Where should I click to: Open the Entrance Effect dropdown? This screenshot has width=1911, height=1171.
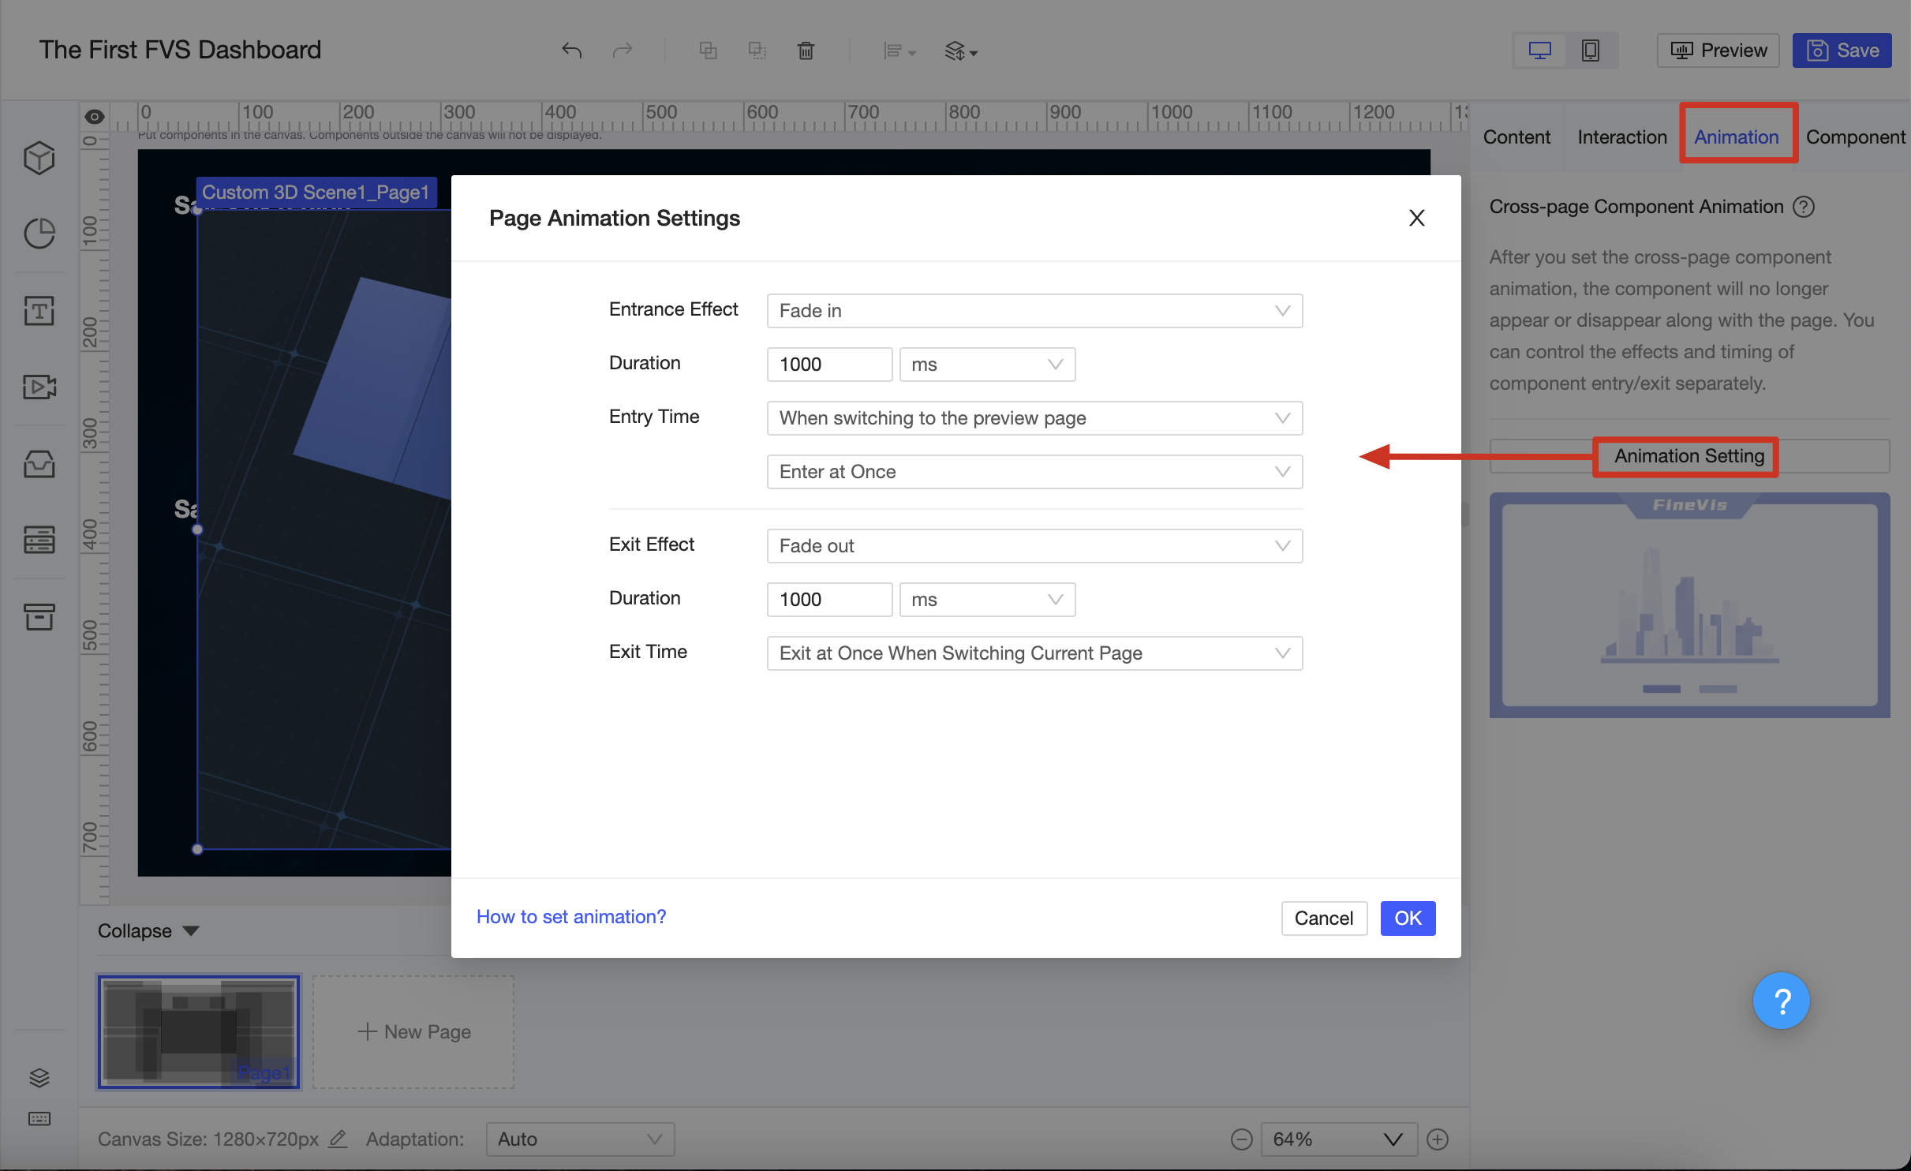point(1034,310)
